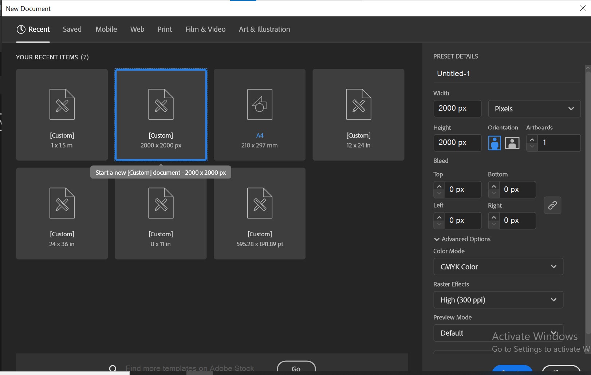Screen dimensions: 591x375
Task: Open the Mobile presets tab
Action: pos(106,29)
